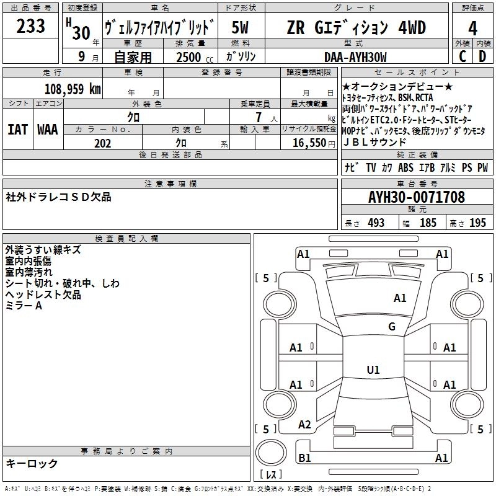Select the car name ヴェルファイアハイブリッド
Image resolution: width=496 pixels, height=496 pixels.
coord(160,27)
